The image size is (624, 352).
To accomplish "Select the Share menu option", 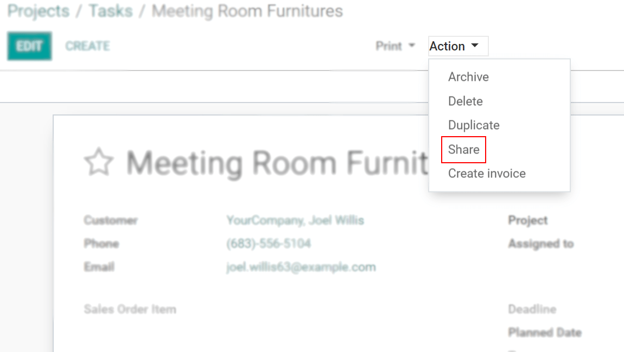I will click(463, 150).
